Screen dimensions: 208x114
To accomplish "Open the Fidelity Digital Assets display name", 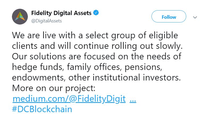I will tap(61, 13).
